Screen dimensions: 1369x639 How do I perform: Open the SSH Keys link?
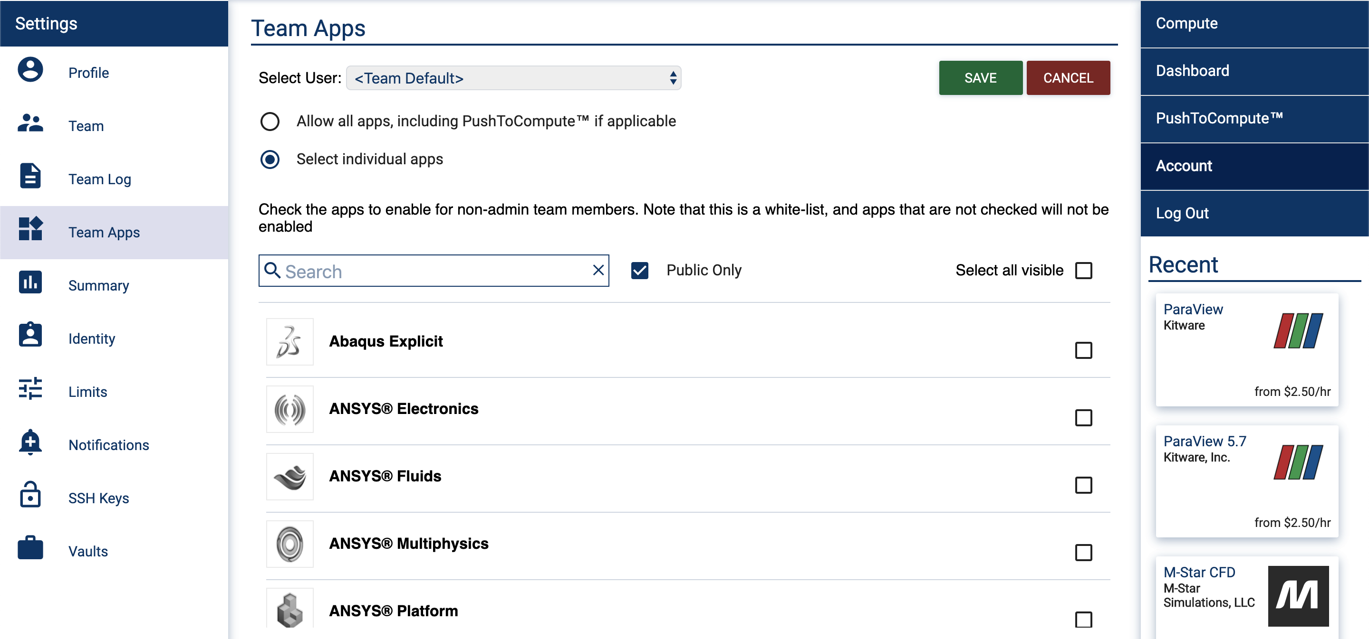pyautogui.click(x=99, y=498)
